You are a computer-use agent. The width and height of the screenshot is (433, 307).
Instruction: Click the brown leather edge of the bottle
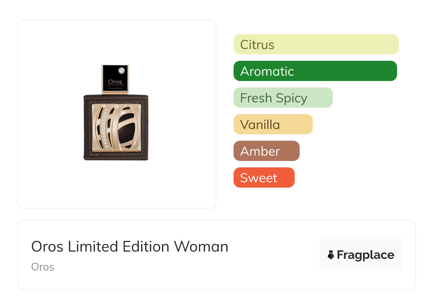pyautogui.click(x=87, y=128)
